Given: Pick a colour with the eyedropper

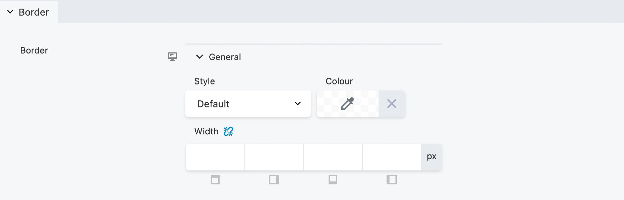Looking at the screenshot, I should click(347, 104).
